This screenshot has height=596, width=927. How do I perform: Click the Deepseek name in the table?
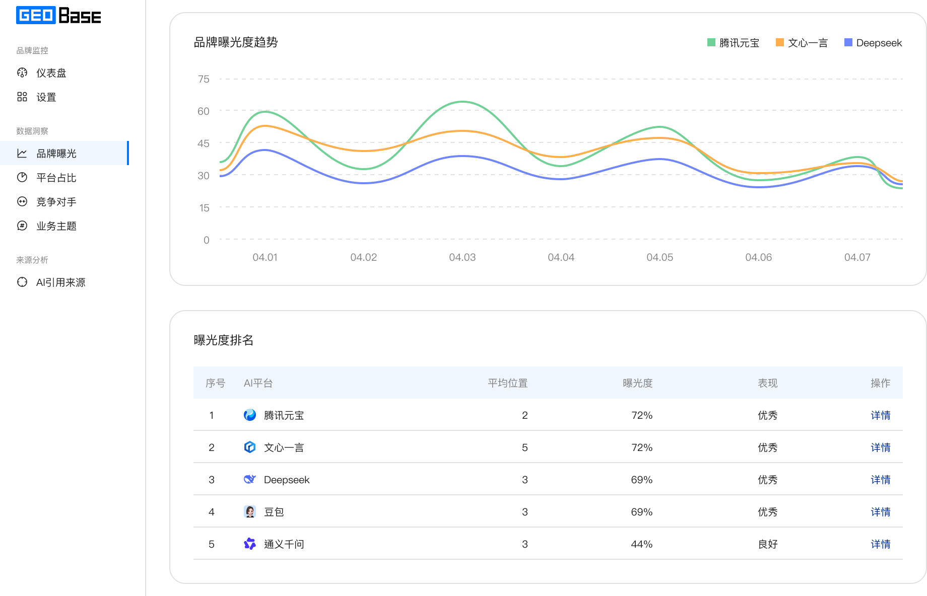click(x=287, y=480)
